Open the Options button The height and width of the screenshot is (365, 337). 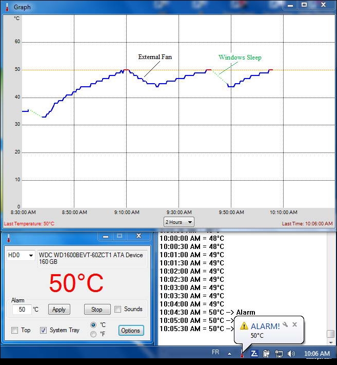click(131, 331)
